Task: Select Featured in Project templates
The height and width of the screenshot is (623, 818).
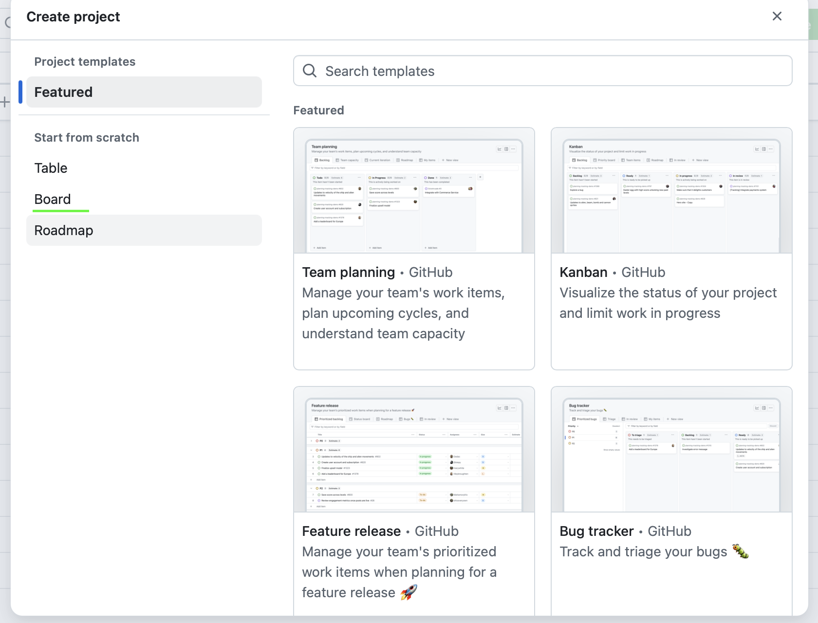Action: [144, 92]
